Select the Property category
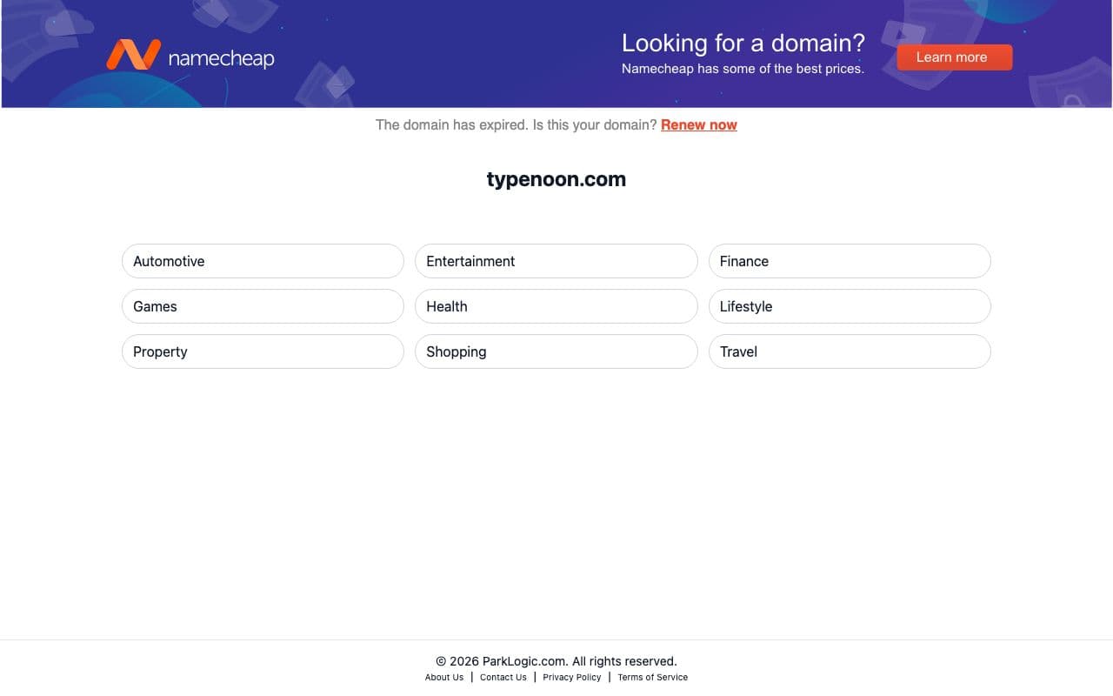Image resolution: width=1113 pixels, height=696 pixels. point(263,351)
